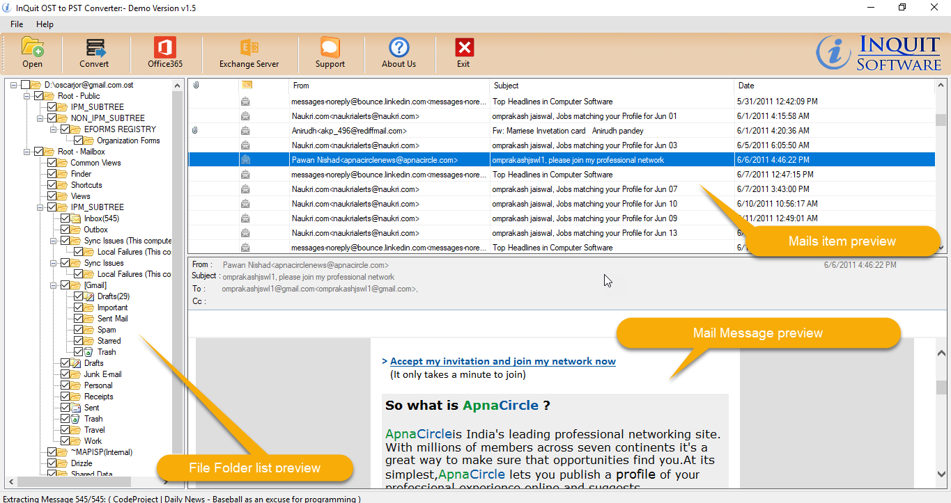951x503 pixels.
Task: Open the Support chat icon
Action: (330, 47)
